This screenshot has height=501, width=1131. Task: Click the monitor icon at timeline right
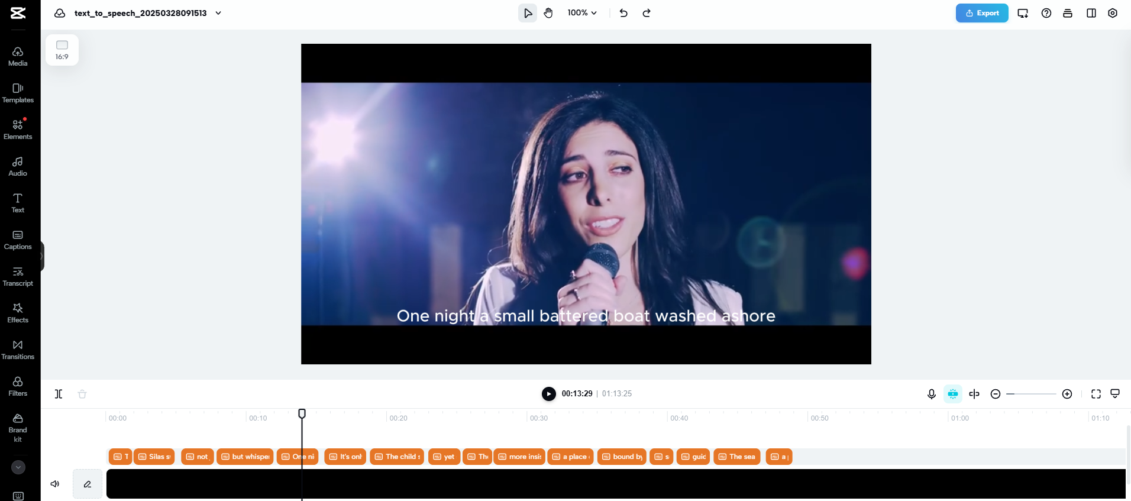click(x=1115, y=393)
